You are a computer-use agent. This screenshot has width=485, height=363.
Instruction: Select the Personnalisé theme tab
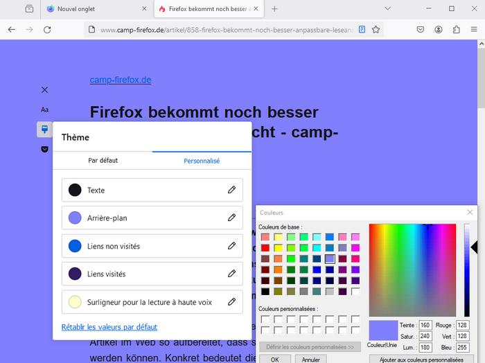pyautogui.click(x=202, y=161)
